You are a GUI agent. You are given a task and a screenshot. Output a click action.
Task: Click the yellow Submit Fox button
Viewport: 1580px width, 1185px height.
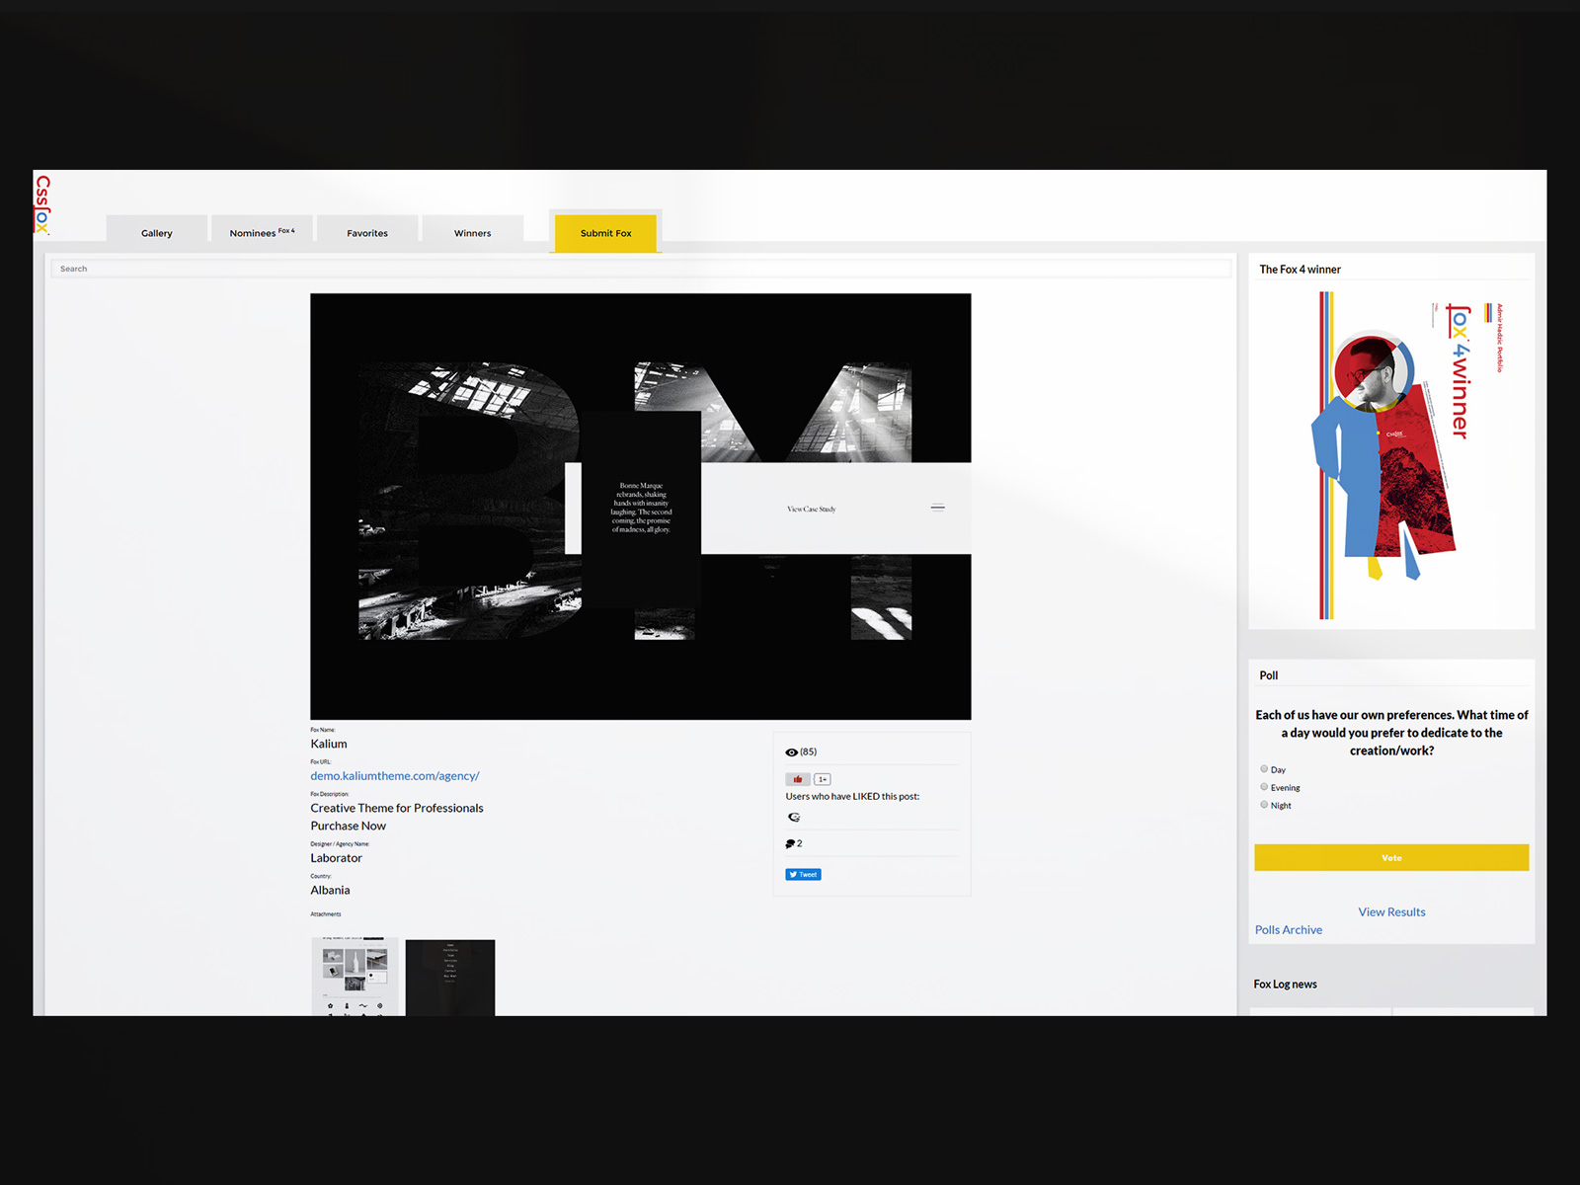(605, 233)
